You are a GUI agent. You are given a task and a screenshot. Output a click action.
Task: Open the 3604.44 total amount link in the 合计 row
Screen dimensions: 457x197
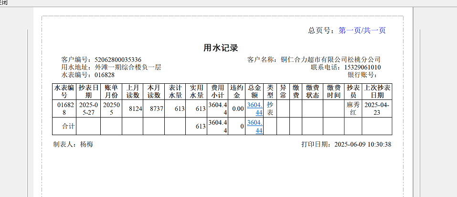(255, 127)
